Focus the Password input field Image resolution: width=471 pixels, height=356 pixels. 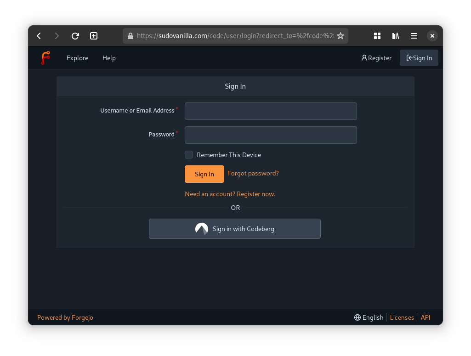tap(271, 135)
